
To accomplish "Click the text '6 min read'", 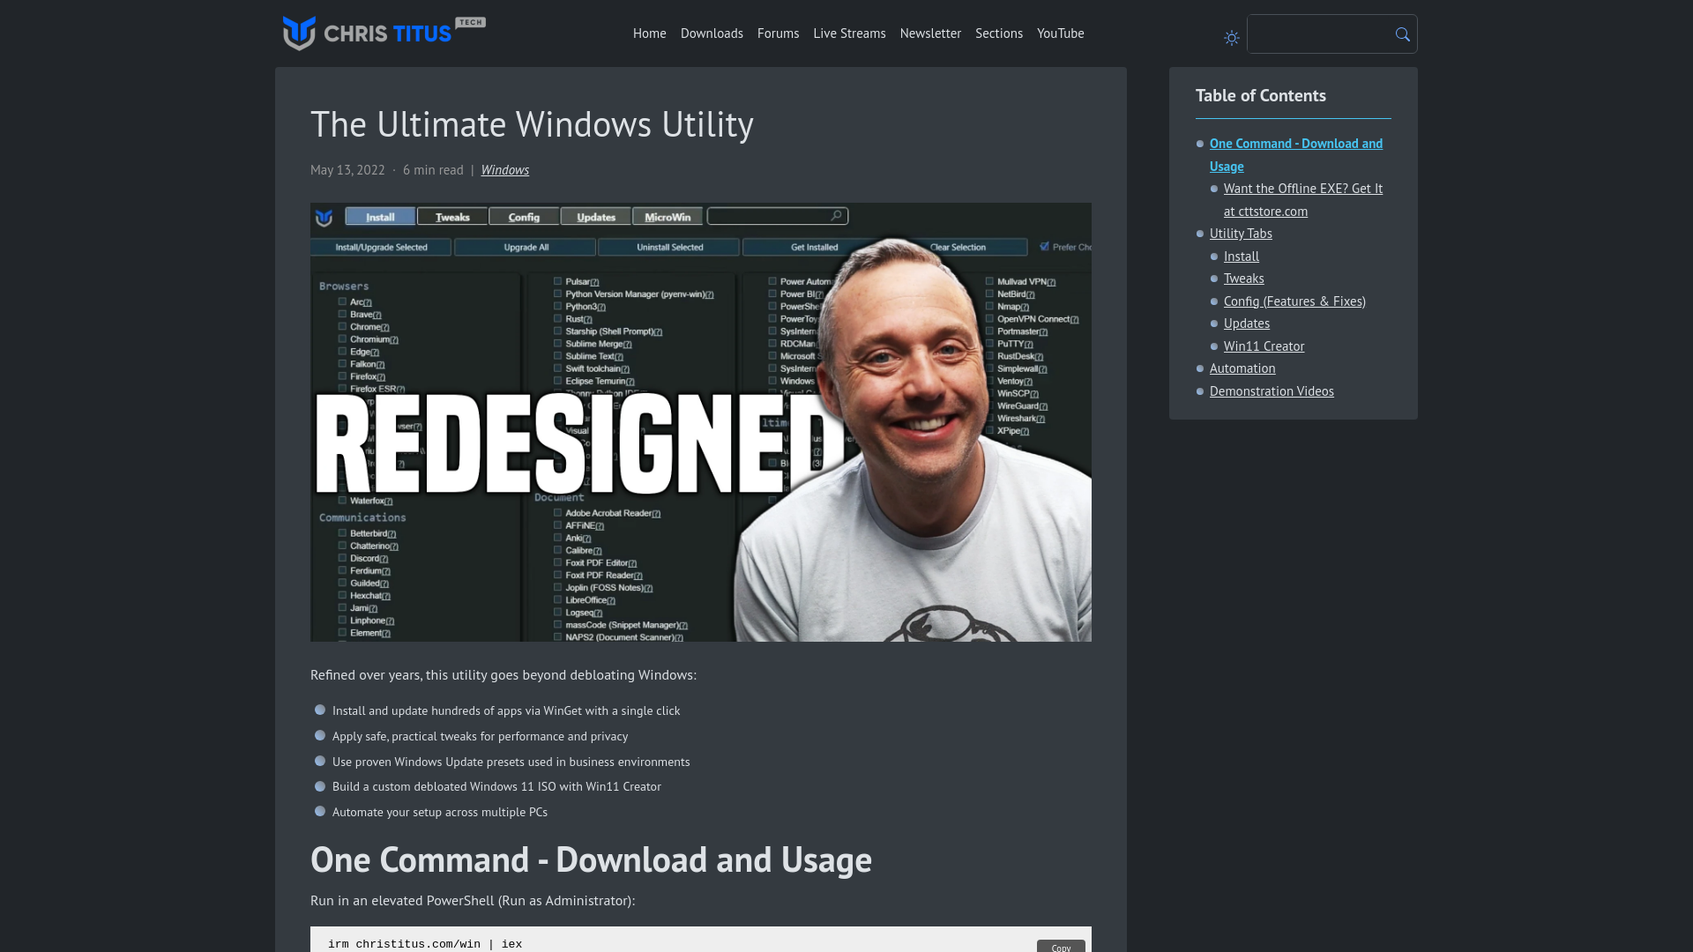I will [433, 170].
